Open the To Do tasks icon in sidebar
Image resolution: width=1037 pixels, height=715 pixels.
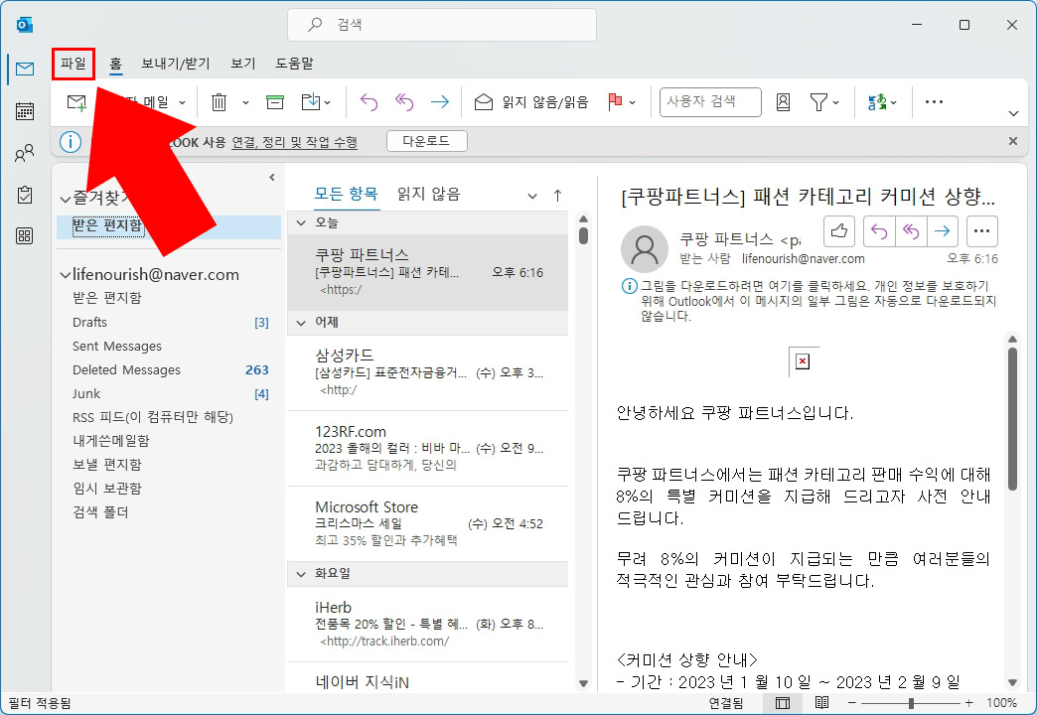click(x=24, y=194)
